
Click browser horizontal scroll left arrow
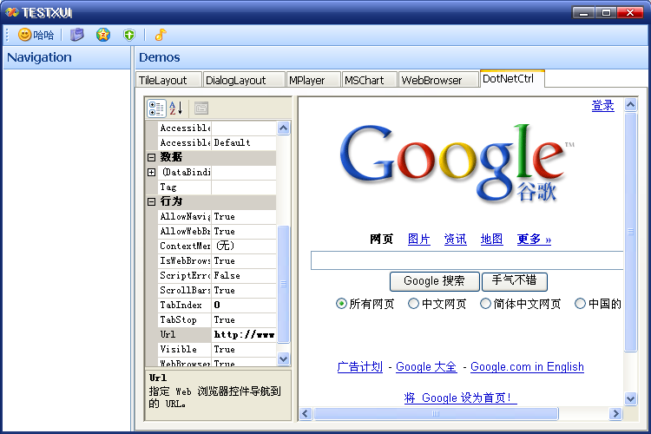point(306,414)
